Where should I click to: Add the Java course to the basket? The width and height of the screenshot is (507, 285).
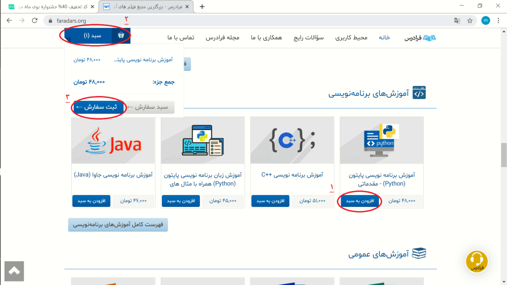tap(91, 201)
